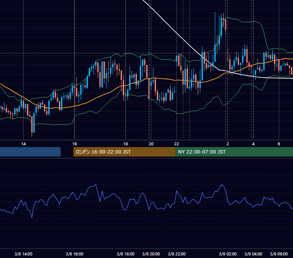293x258 pixels.
Task: Select the 3/8 22:00 date label
Action: click(x=177, y=254)
